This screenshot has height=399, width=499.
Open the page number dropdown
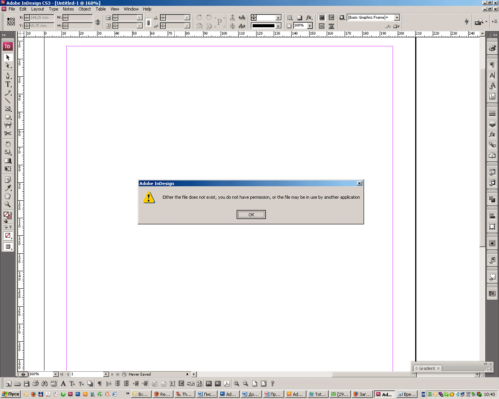pyautogui.click(x=106, y=374)
